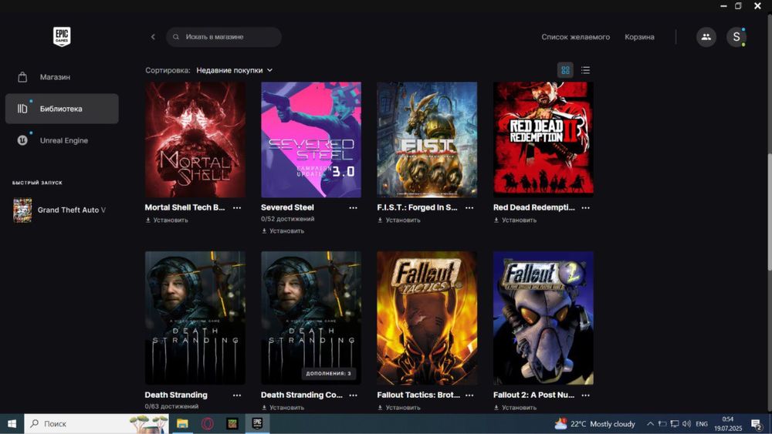The width and height of the screenshot is (772, 434).
Task: Open the S profile avatar menu
Action: (736, 37)
